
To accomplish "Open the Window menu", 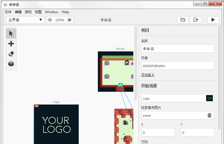I will tap(52, 12).
